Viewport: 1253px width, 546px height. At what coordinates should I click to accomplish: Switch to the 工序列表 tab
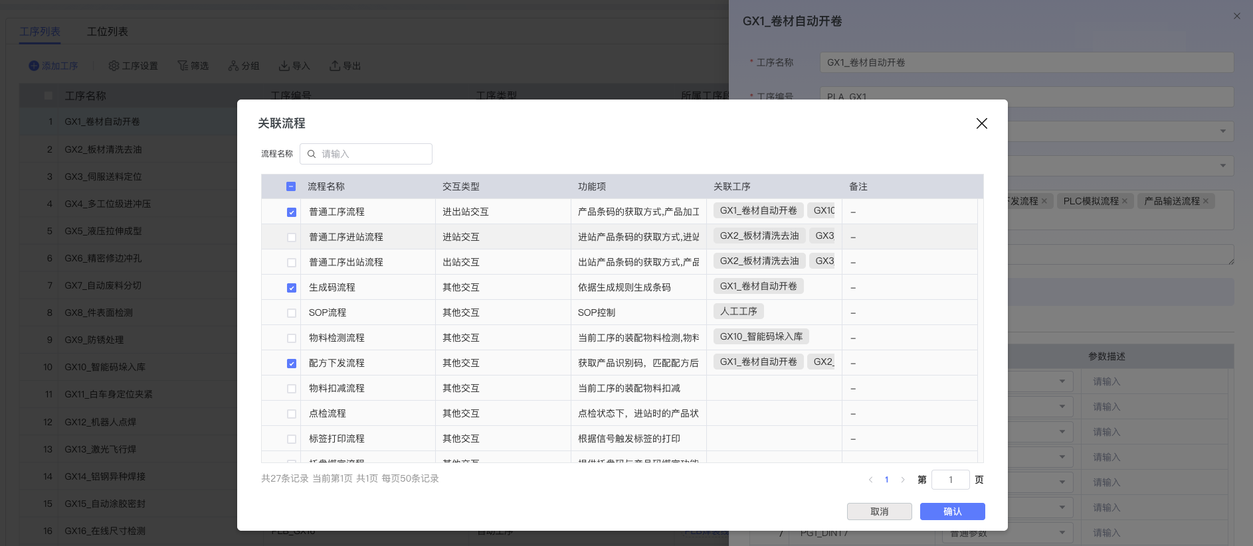click(x=40, y=32)
